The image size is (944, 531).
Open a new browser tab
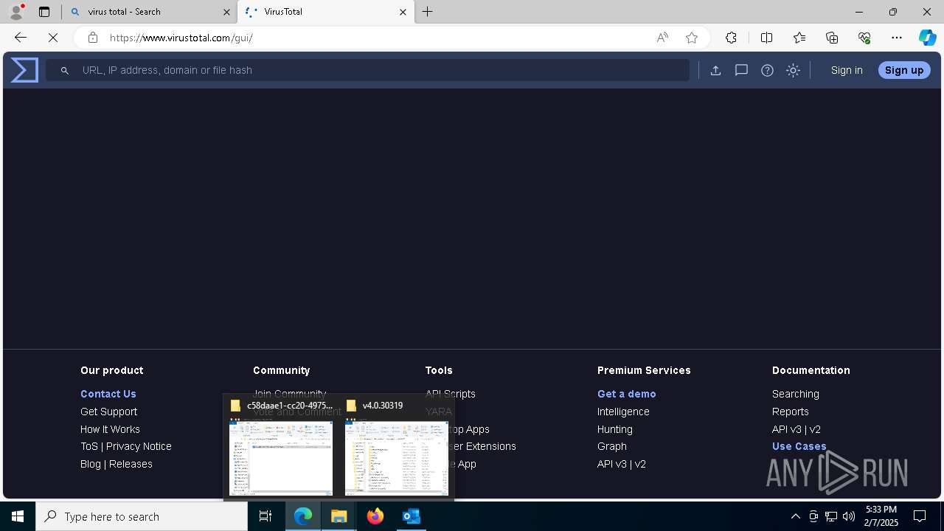[x=428, y=12]
